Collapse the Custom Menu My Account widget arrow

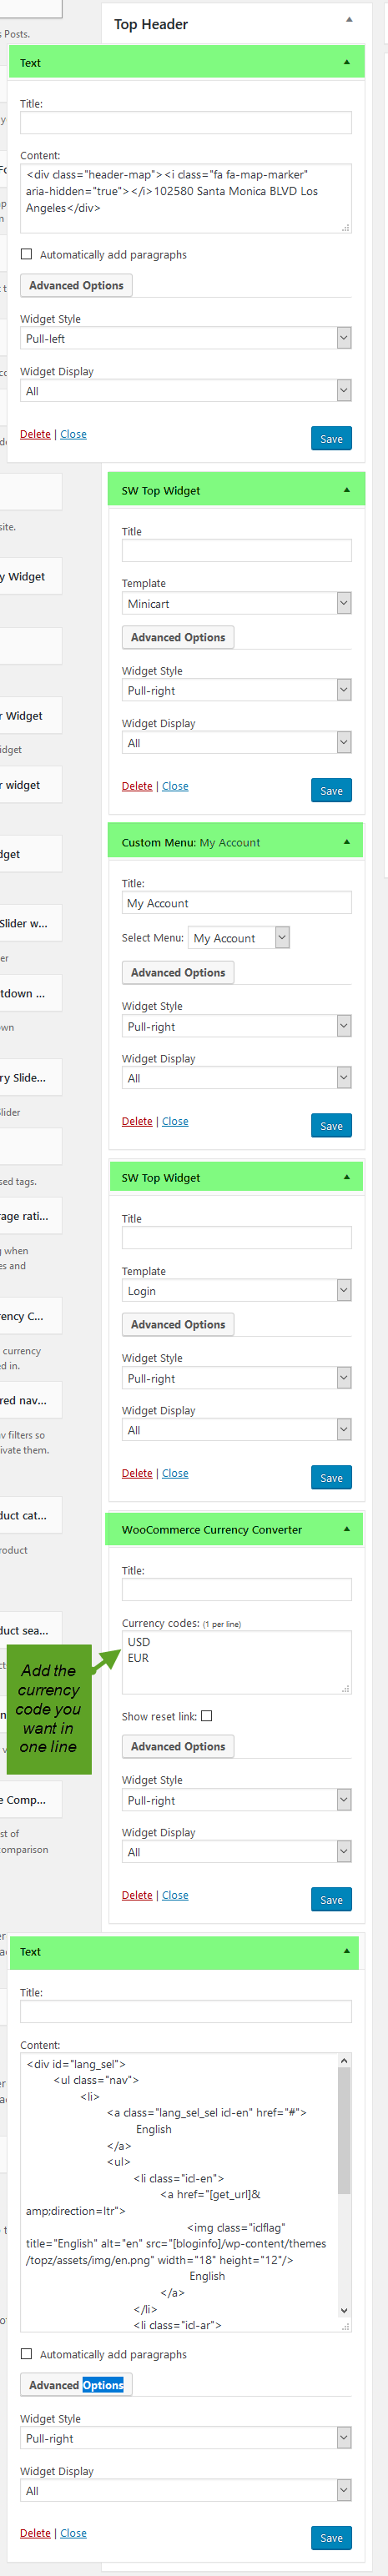pos(347,842)
